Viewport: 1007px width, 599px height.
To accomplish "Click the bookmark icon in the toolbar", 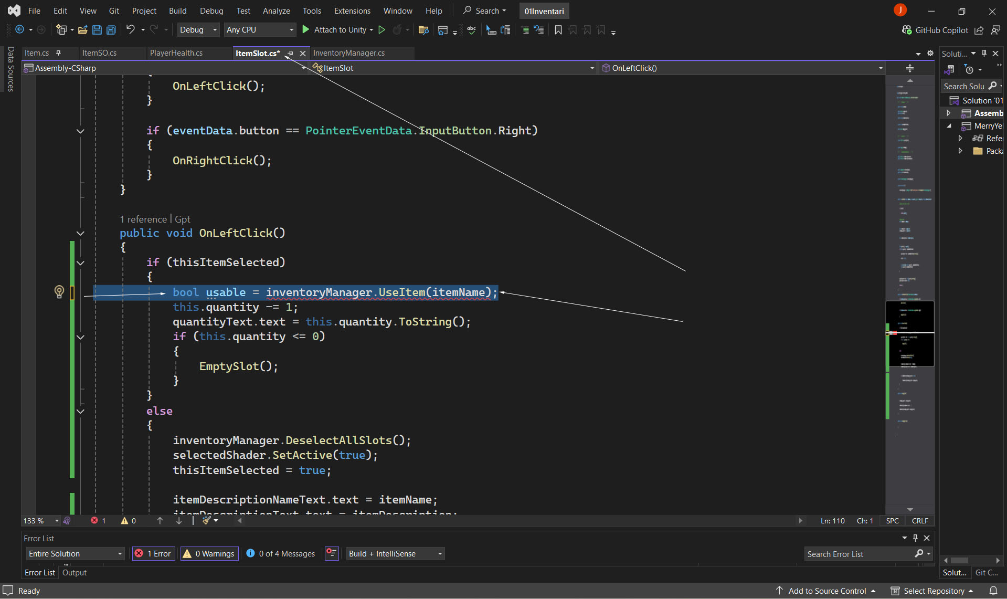I will (x=558, y=30).
